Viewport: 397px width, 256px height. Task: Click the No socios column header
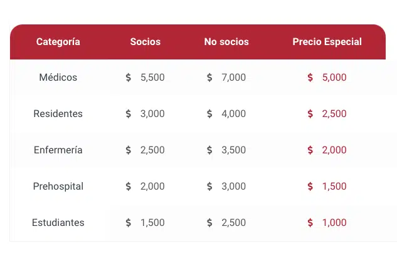226,42
